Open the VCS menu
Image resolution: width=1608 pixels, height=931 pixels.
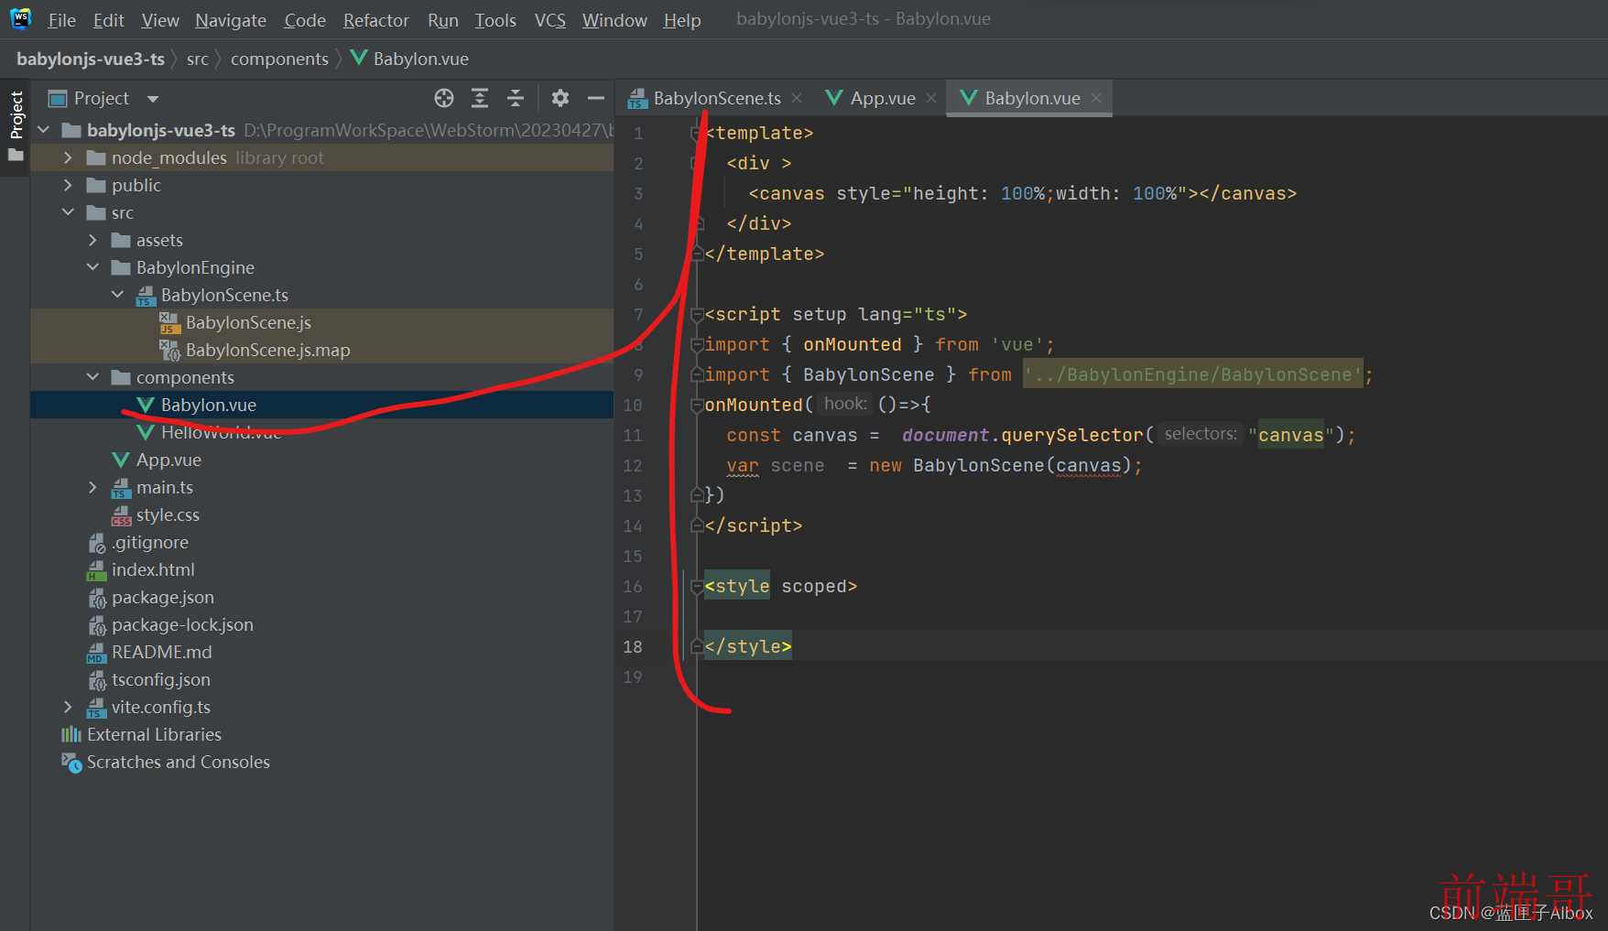point(550,20)
